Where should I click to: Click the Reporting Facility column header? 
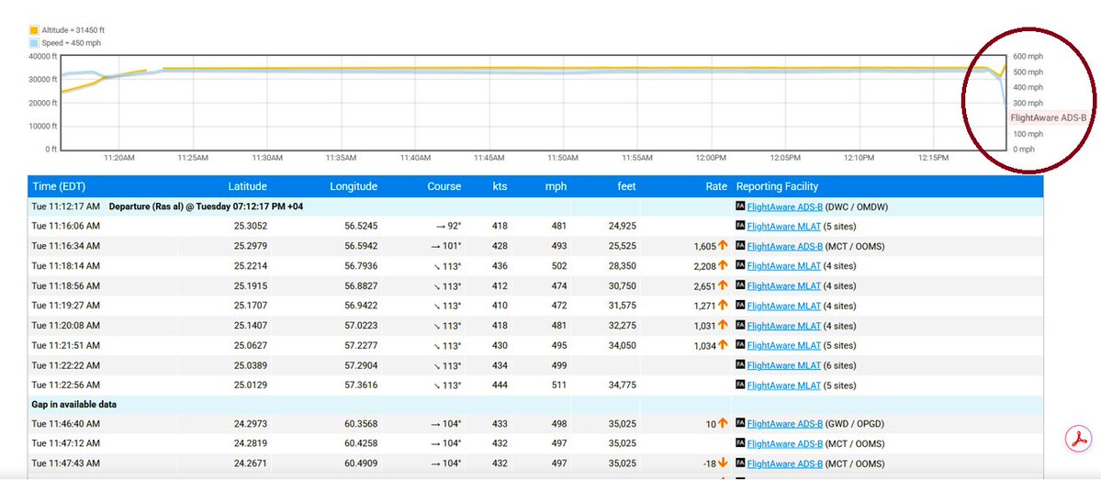(777, 186)
